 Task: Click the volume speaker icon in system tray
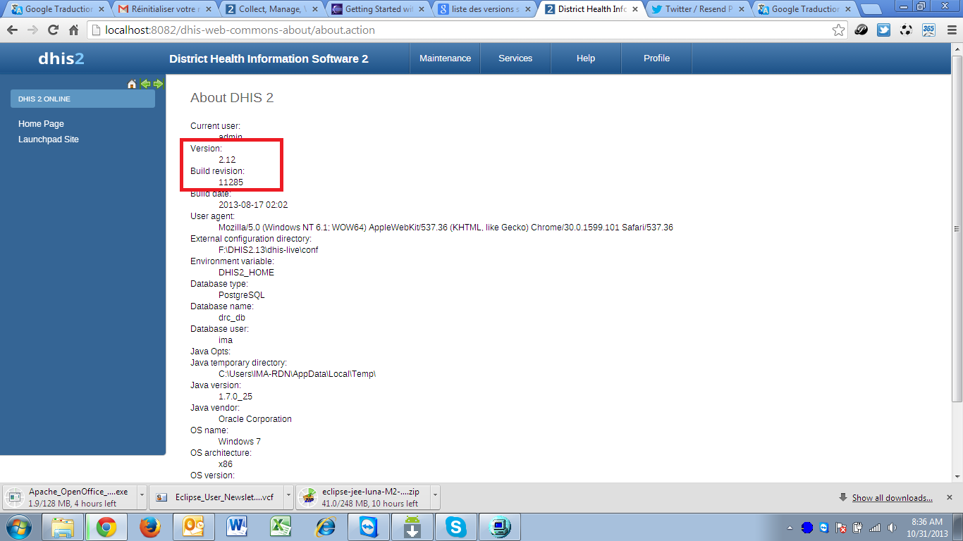tap(893, 528)
